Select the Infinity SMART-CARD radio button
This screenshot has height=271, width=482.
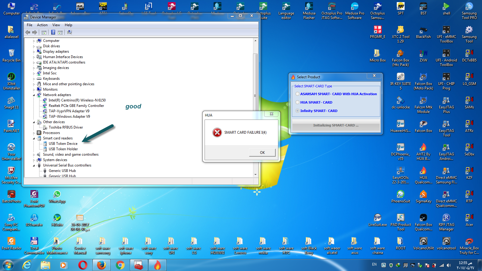pos(298,111)
